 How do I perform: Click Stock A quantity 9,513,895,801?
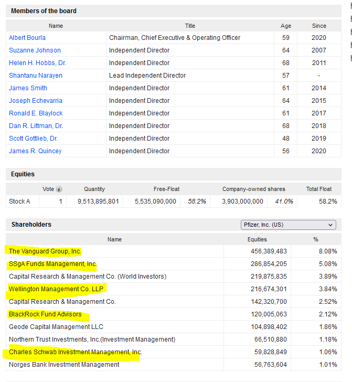[x=98, y=201]
